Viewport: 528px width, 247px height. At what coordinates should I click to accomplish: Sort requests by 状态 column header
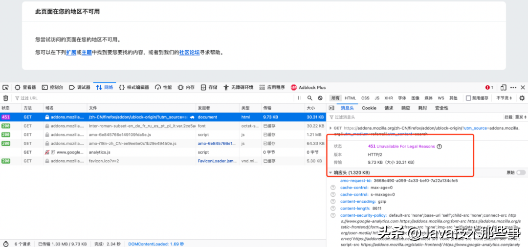coord(11,108)
